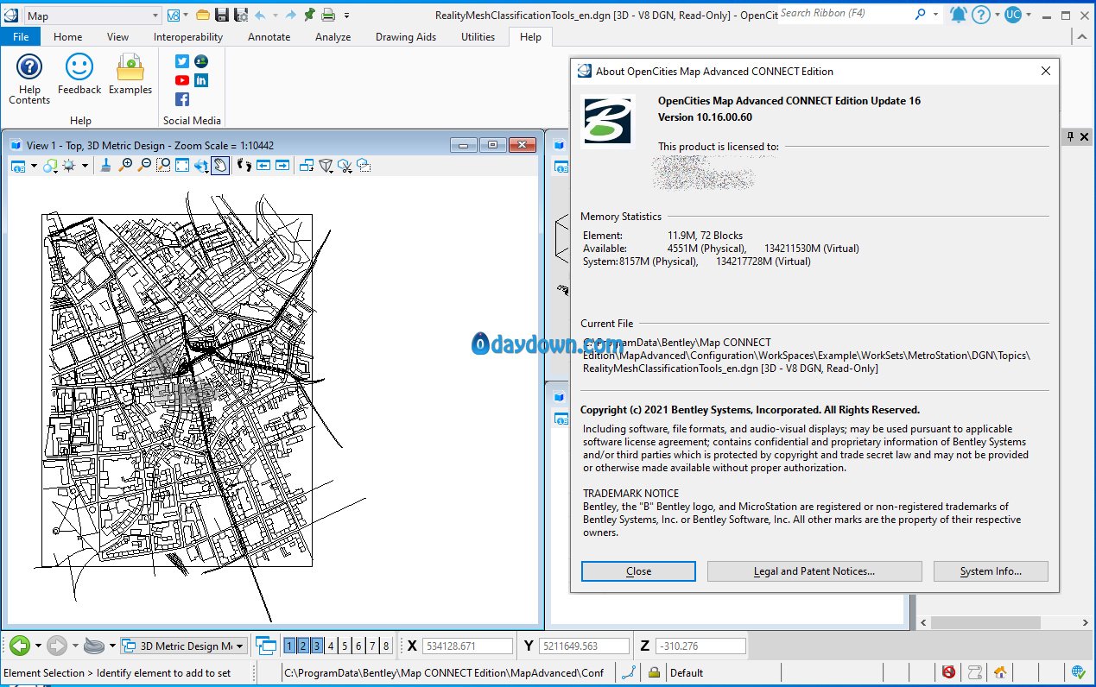Click the Undo arrow
Screen dimensions: 1096x687
click(x=260, y=15)
